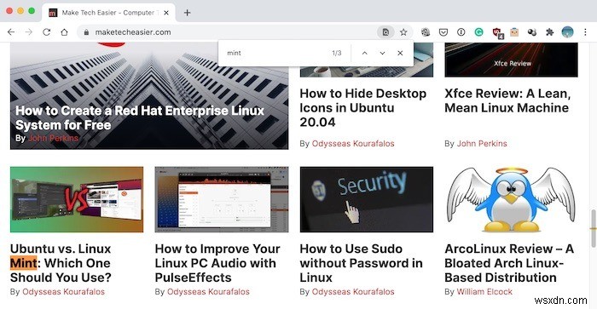Viewport: 597px width, 309px height.
Task: Bookmark this page with the star
Action: [x=403, y=32]
